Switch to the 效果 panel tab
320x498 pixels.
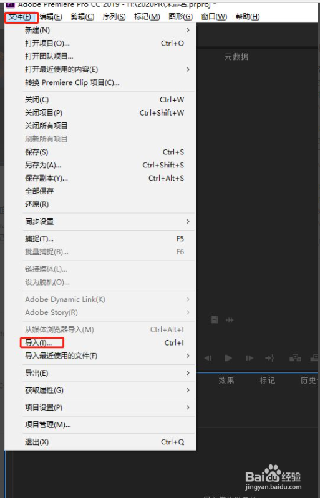pyautogui.click(x=226, y=381)
